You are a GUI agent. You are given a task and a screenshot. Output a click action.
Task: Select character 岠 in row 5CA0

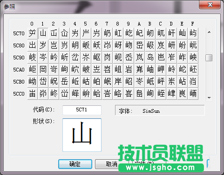tap(32, 70)
